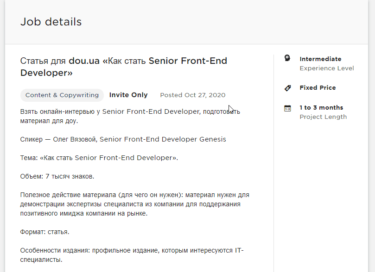Click the first paragraph about онлайн-интервью
Image resolution: width=375 pixels, height=272 pixels.
pos(130,116)
